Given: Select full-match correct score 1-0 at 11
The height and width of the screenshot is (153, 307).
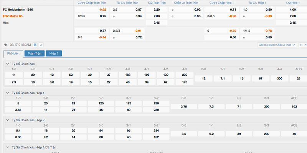Looking at the screenshot, I should pos(14,75).
